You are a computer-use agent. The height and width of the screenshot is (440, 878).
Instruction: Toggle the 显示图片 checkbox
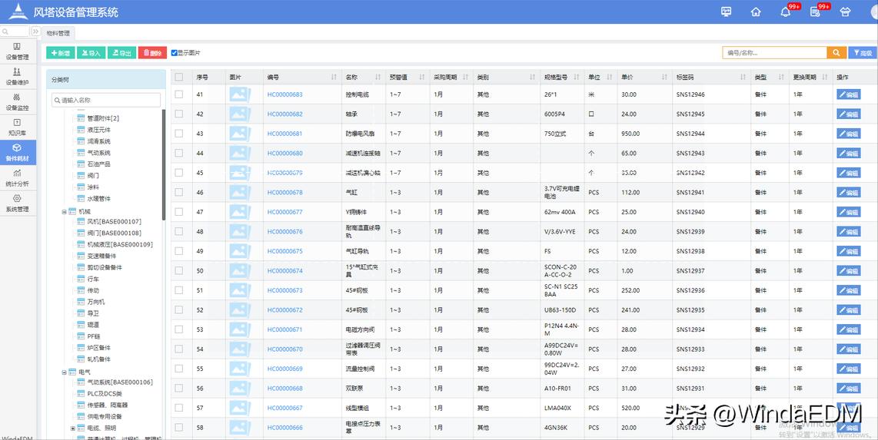175,53
